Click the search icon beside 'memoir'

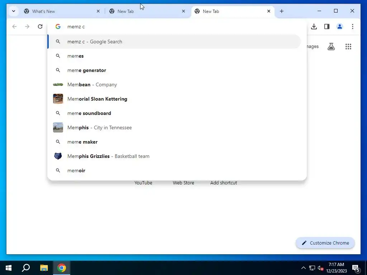click(x=58, y=170)
